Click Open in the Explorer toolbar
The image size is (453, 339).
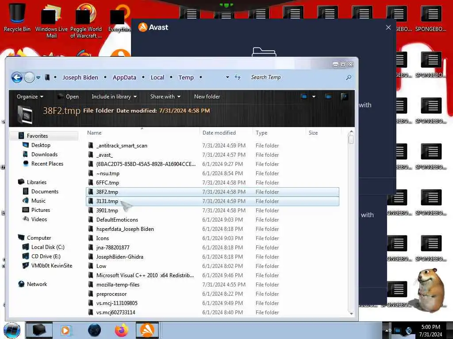click(x=68, y=97)
